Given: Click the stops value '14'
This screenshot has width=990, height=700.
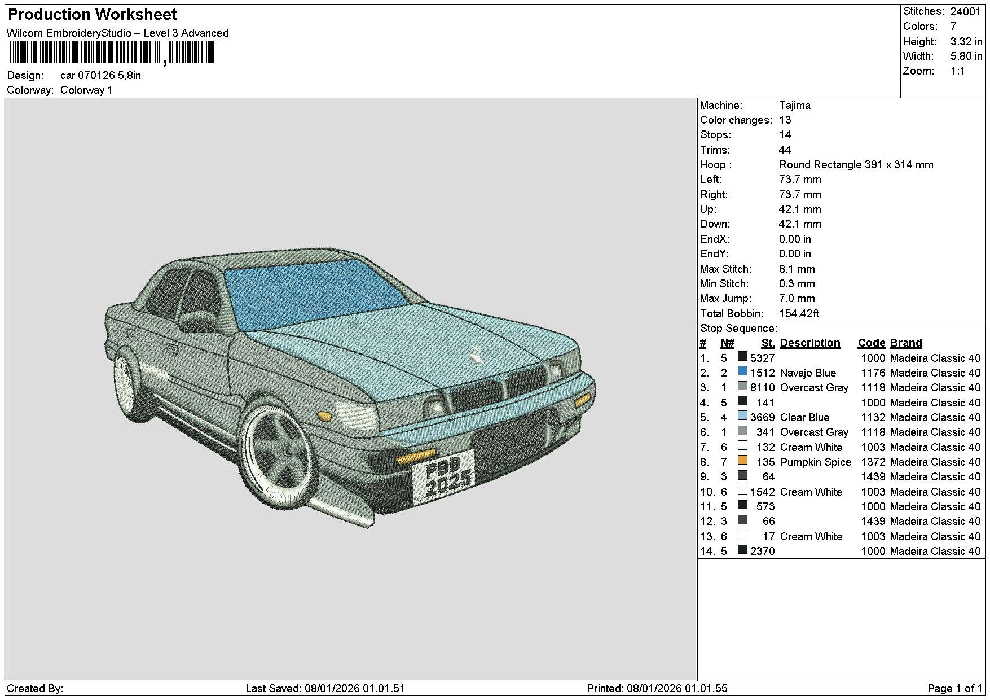Looking at the screenshot, I should (785, 135).
